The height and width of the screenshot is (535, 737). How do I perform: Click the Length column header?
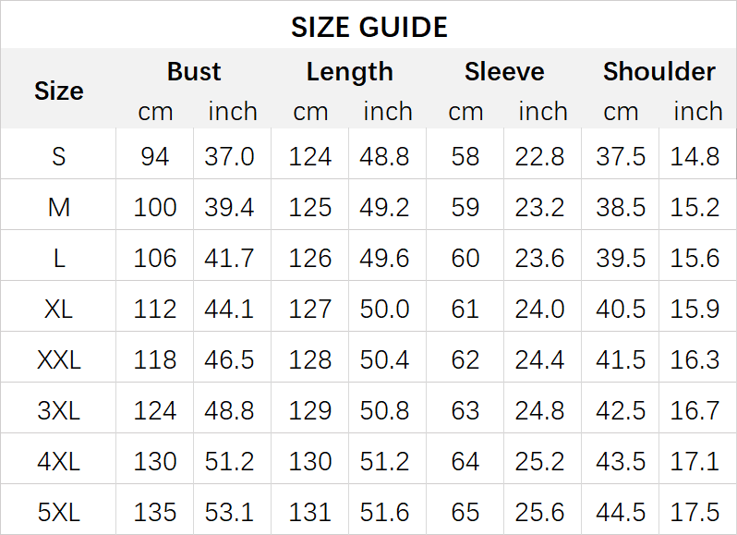coord(349,72)
